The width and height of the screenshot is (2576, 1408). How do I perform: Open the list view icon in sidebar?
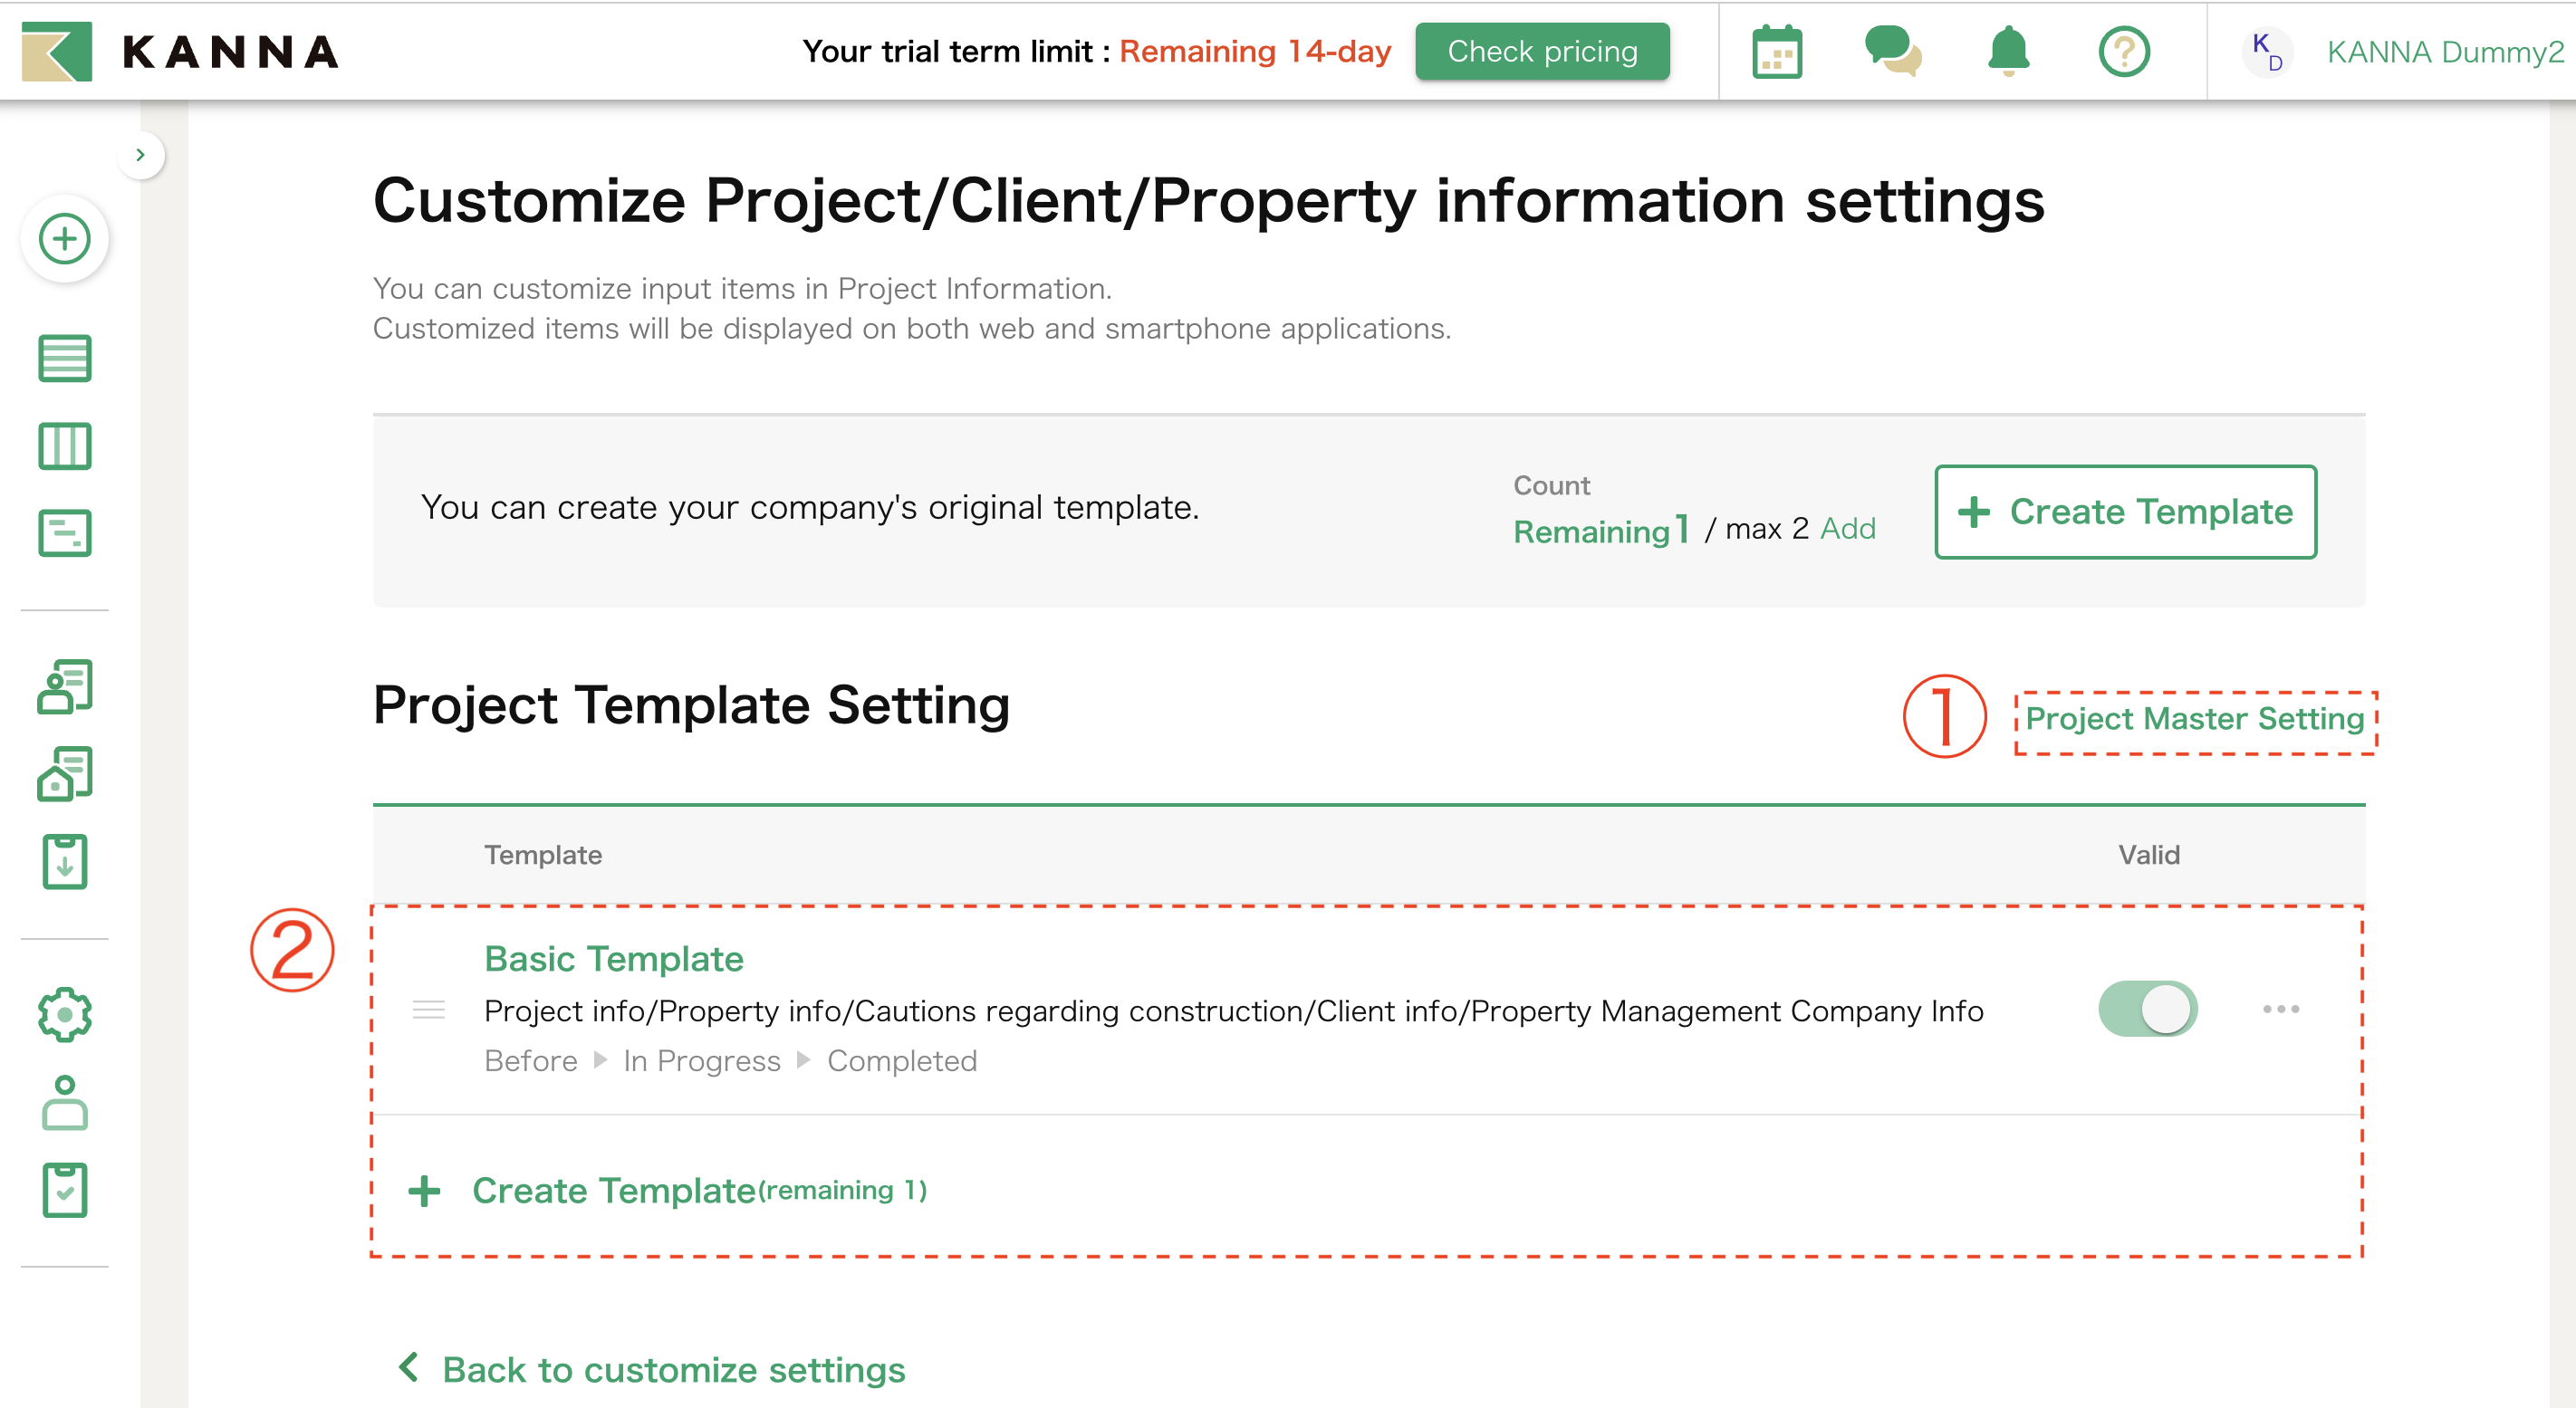(x=65, y=358)
